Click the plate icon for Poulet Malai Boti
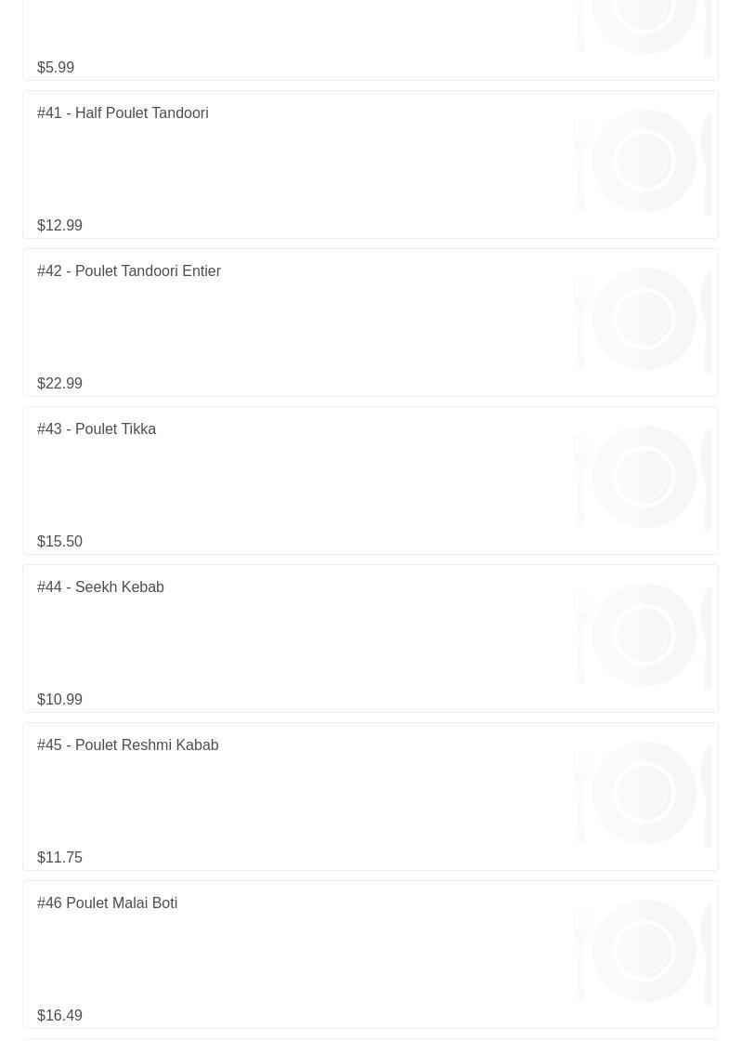This screenshot has height=1041, width=729. pyautogui.click(x=644, y=951)
